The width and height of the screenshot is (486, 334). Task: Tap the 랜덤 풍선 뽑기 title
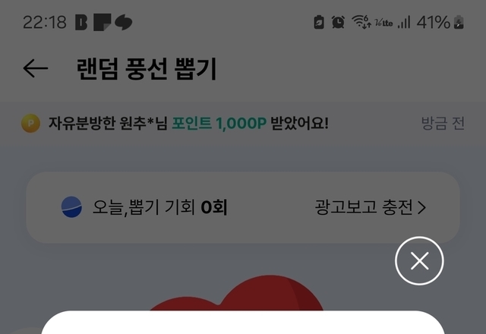pos(147,69)
